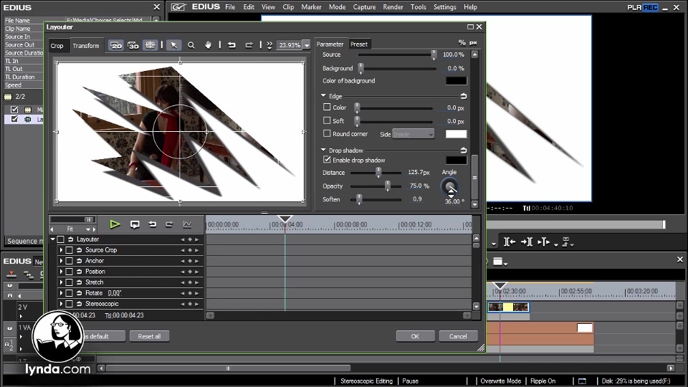Select the arrow selection tool
Image resolution: width=688 pixels, height=387 pixels.
[x=174, y=45]
